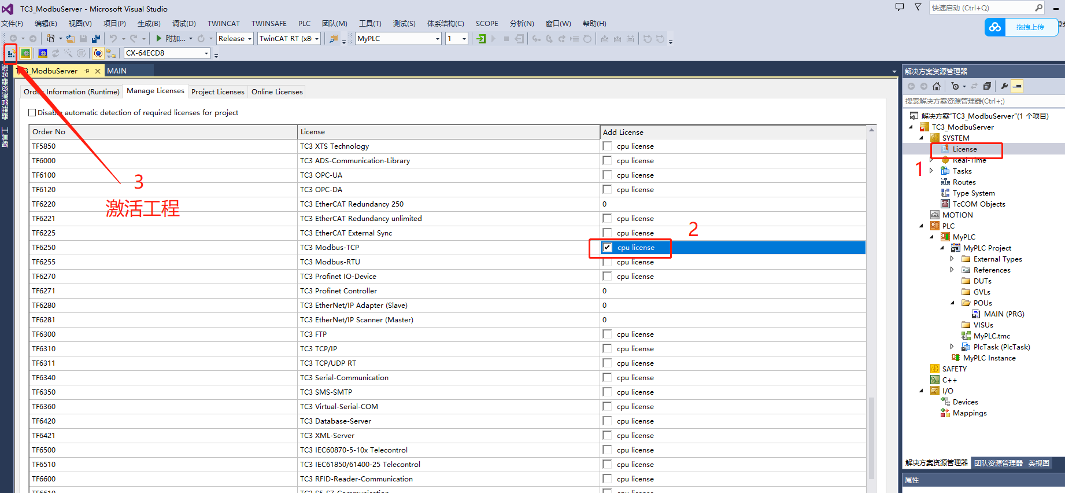Check the TF6100 OPC-UA license checkbox

(607, 175)
